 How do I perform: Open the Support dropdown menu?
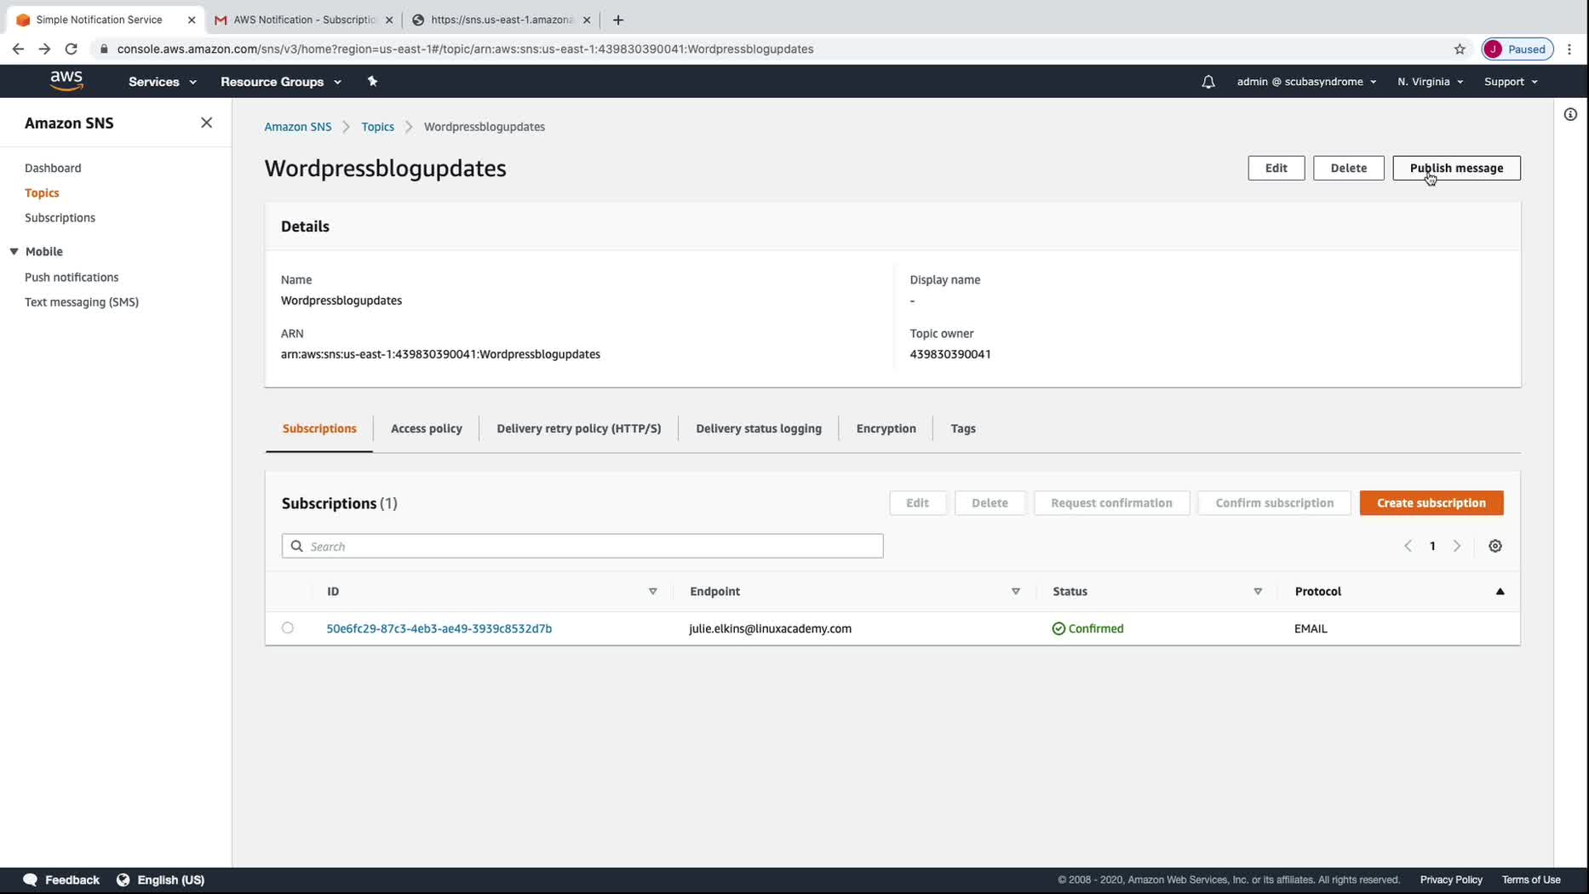click(x=1512, y=82)
